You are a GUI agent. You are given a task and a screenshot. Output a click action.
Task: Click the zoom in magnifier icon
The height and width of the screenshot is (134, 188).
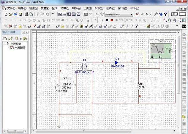[x=165, y=20]
